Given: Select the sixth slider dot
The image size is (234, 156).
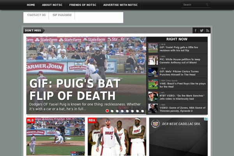Looking at the screenshot, I should (133, 111).
